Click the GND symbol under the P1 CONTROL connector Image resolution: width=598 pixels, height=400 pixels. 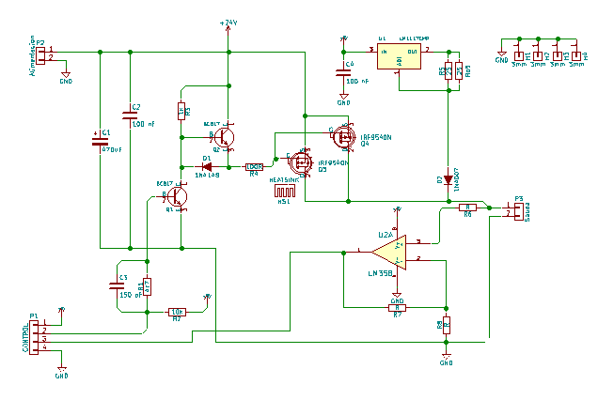point(62,372)
